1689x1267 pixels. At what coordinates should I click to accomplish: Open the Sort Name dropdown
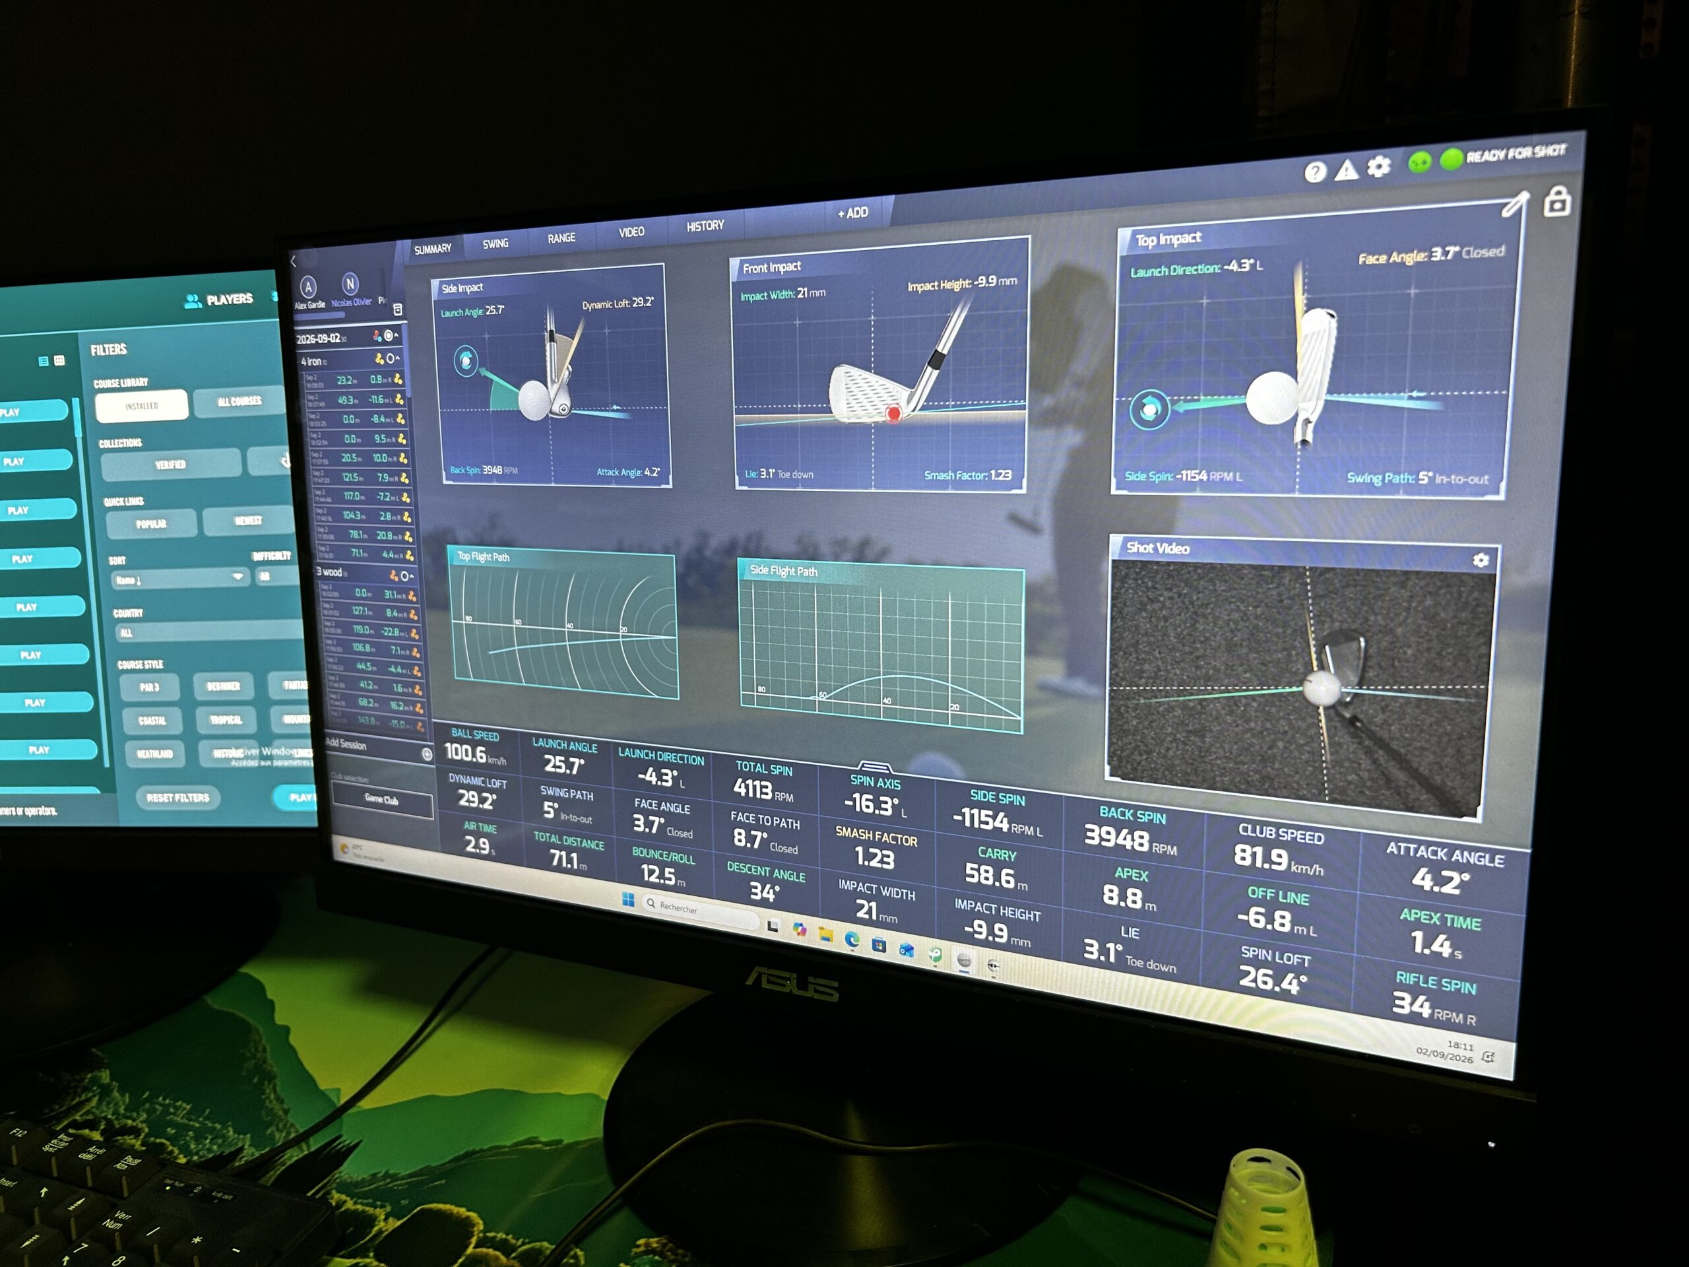[180, 578]
